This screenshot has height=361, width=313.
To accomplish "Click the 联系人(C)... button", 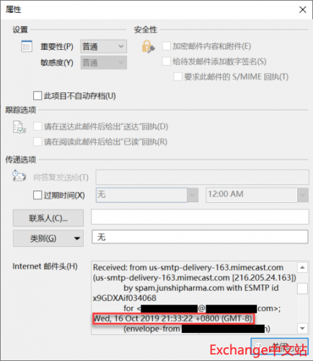I will [48, 218].
